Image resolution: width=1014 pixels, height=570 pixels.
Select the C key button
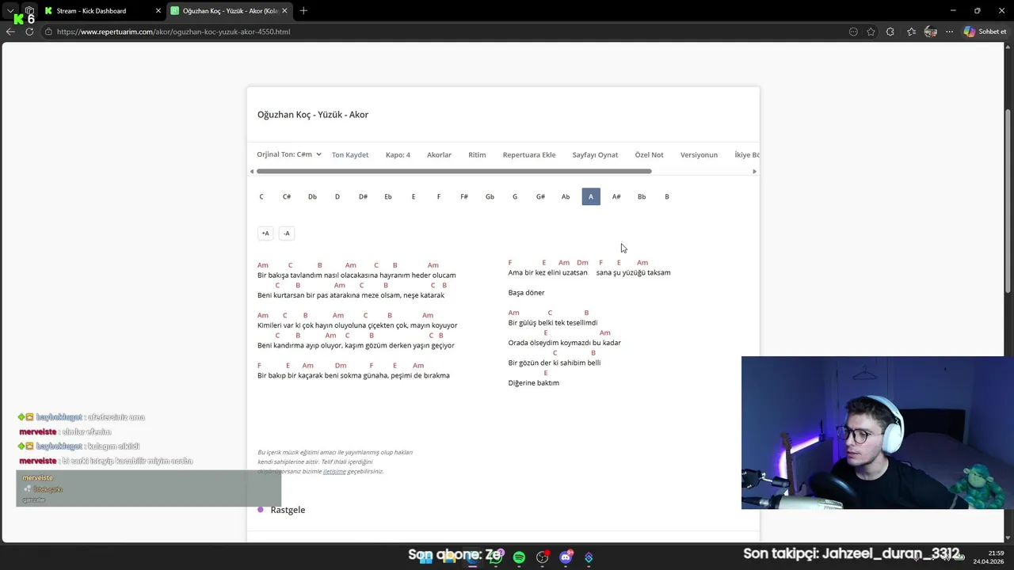coord(261,196)
